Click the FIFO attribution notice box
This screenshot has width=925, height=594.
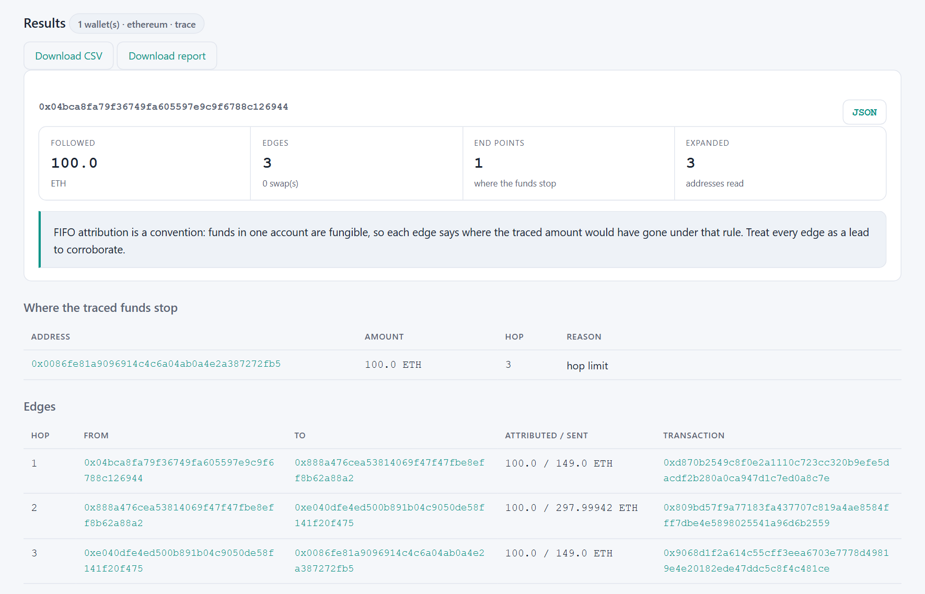(462, 240)
